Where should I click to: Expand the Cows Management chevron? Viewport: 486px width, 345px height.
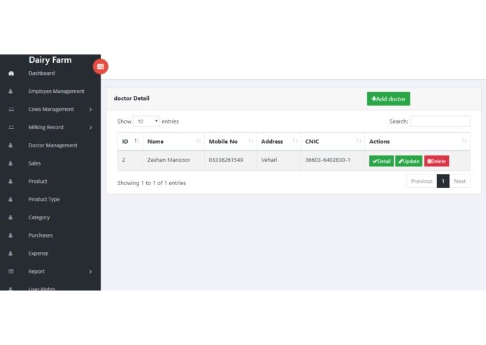[x=90, y=110]
